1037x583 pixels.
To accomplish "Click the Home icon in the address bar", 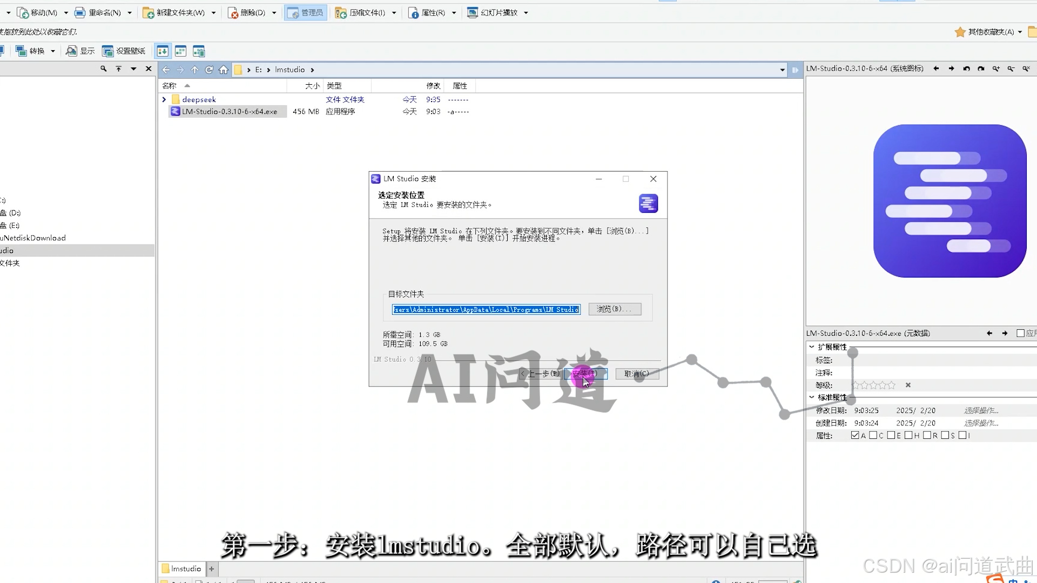I will tap(224, 70).
